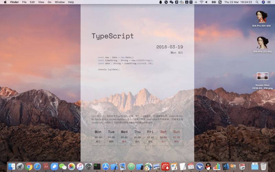Launch Visual Studio Code from Dock
The width and height of the screenshot is (275, 172).
[x=225, y=166]
